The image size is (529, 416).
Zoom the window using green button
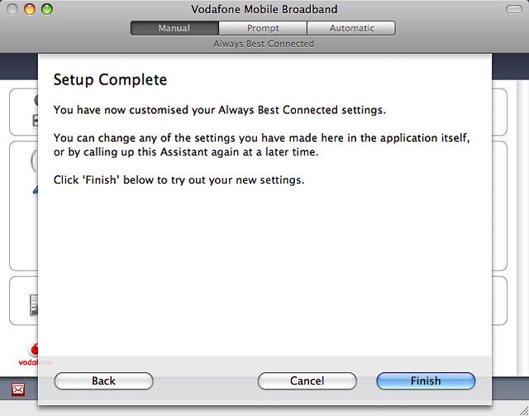46,9
